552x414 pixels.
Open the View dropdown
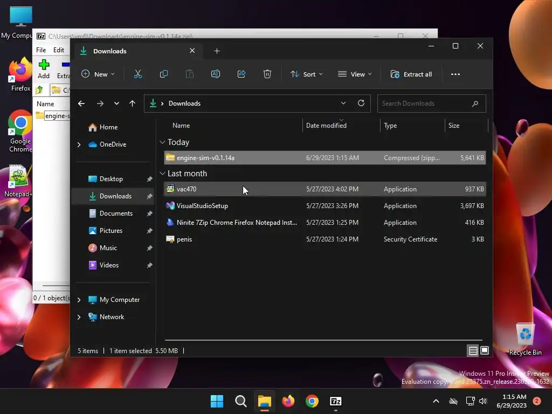[355, 74]
